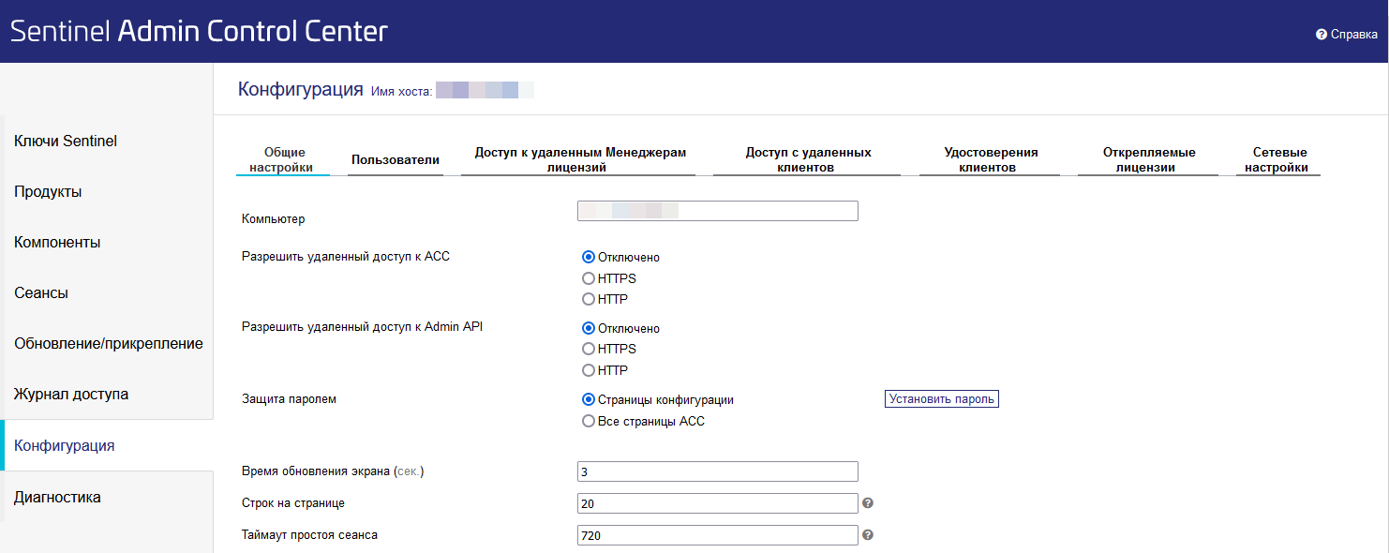The width and height of the screenshot is (1389, 553).
Task: Select Отключено for remote ACC access
Action: [589, 257]
